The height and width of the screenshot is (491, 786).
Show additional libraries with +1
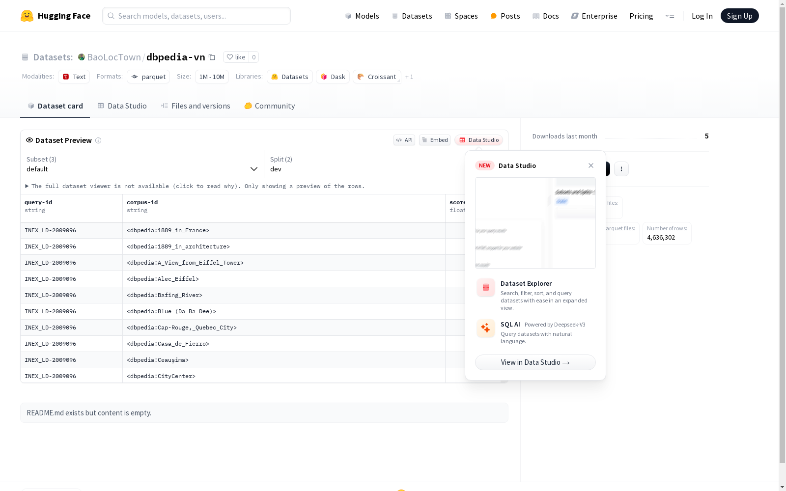coord(409,77)
